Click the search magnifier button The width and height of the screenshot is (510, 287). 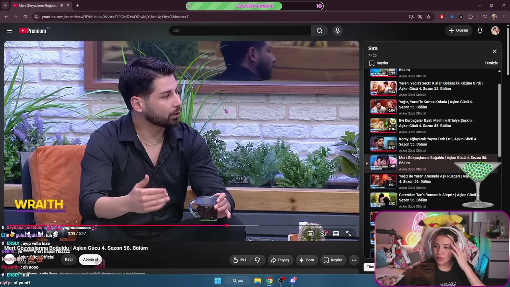click(320, 31)
